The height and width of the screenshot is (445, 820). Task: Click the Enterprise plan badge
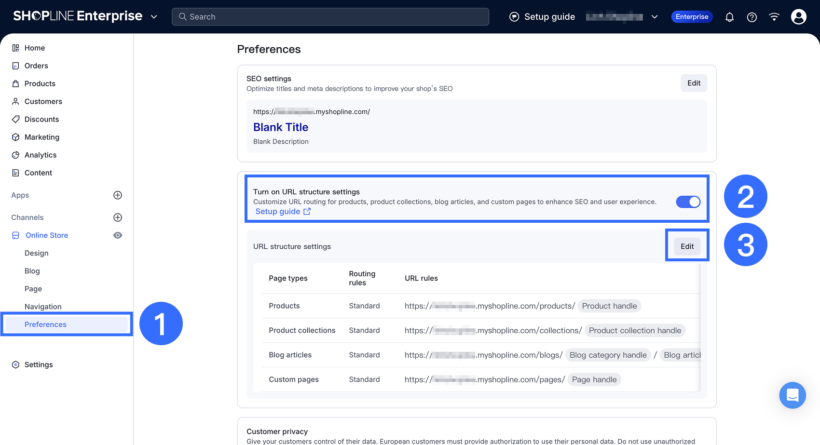692,17
